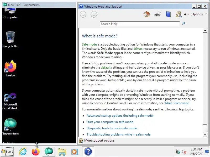Minimize the Help and Support window
This screenshot has height=157, width=210.
[194, 6]
